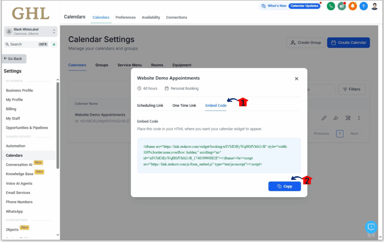The width and height of the screenshot is (384, 242).
Task: Click the share arrow icon in calendar row
Action: click(336, 118)
